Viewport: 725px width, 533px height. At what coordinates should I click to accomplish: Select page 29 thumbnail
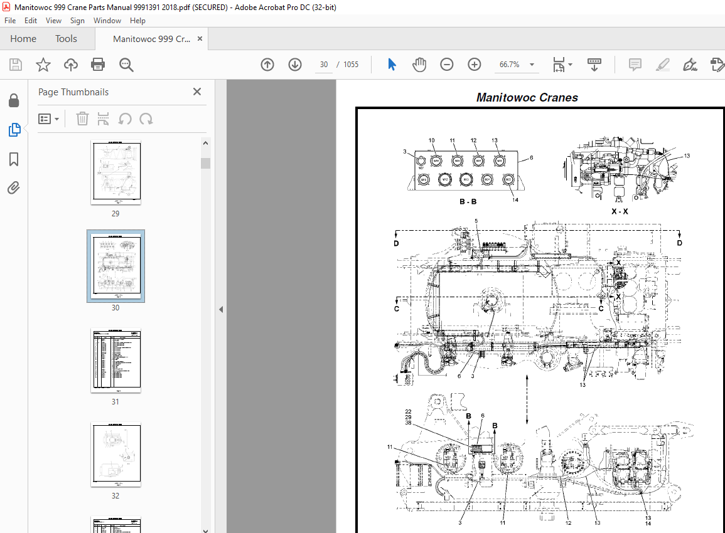pyautogui.click(x=115, y=172)
